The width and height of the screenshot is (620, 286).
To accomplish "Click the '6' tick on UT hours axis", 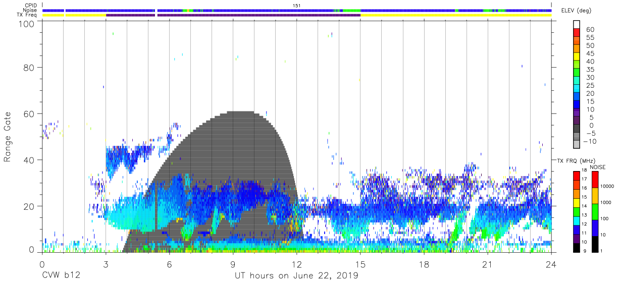I will (170, 264).
